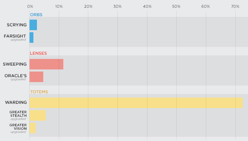The image size is (248, 141).
Task: Click the ORACLE'S row label
Action: pyautogui.click(x=16, y=75)
